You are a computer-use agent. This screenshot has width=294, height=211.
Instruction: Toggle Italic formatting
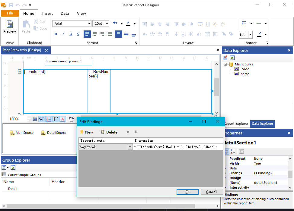coord(63,34)
